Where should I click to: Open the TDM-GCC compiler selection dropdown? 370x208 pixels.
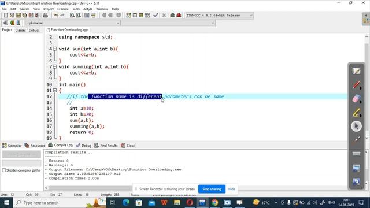coord(251,16)
